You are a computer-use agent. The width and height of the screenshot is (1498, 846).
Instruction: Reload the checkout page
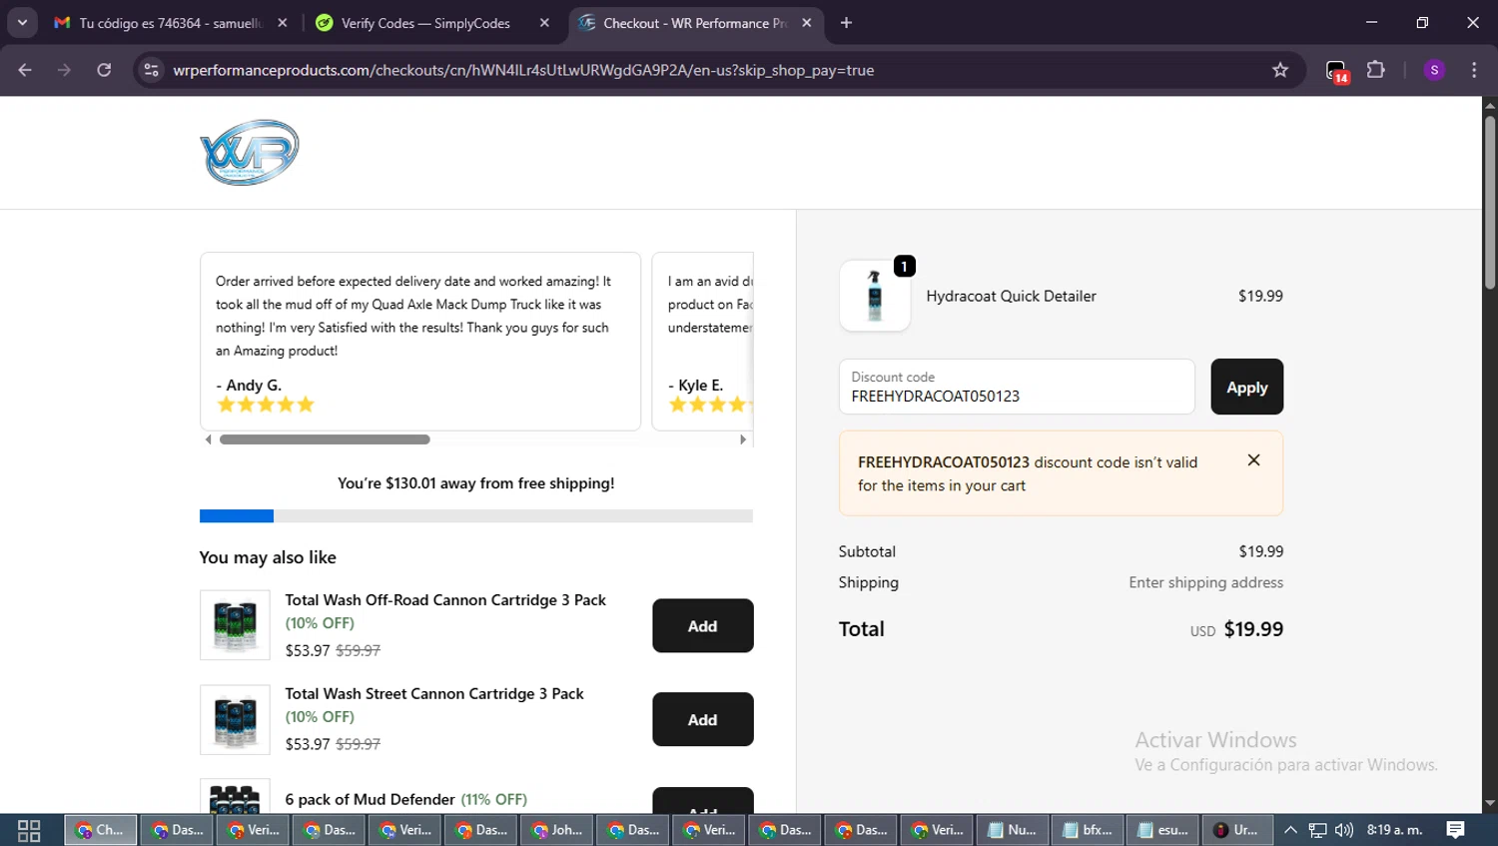click(104, 70)
